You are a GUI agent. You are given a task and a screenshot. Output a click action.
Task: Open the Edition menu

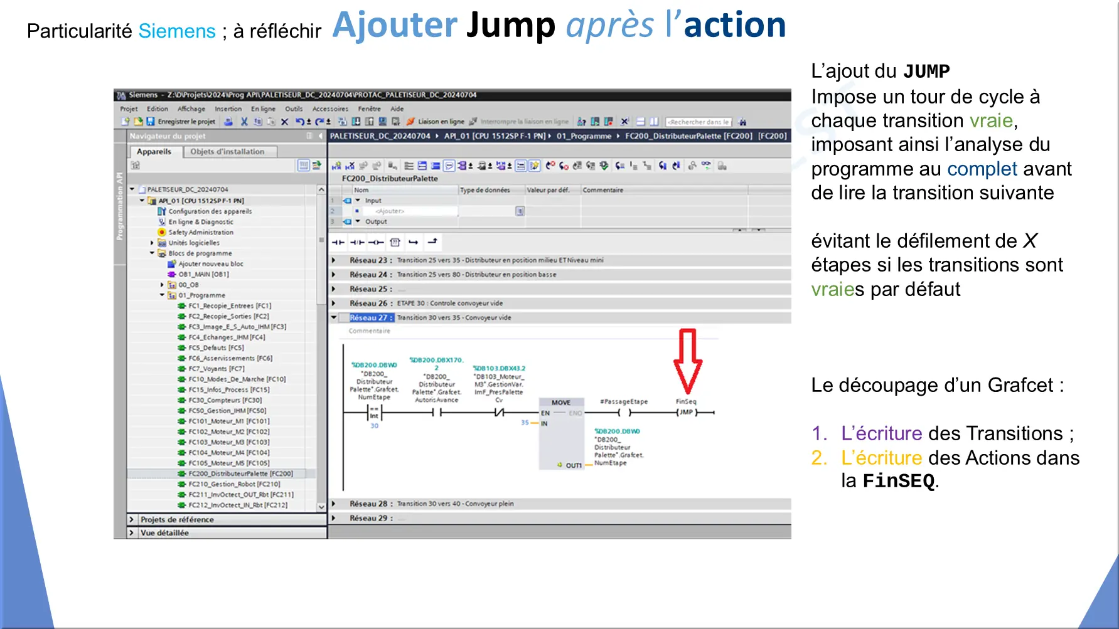point(158,108)
